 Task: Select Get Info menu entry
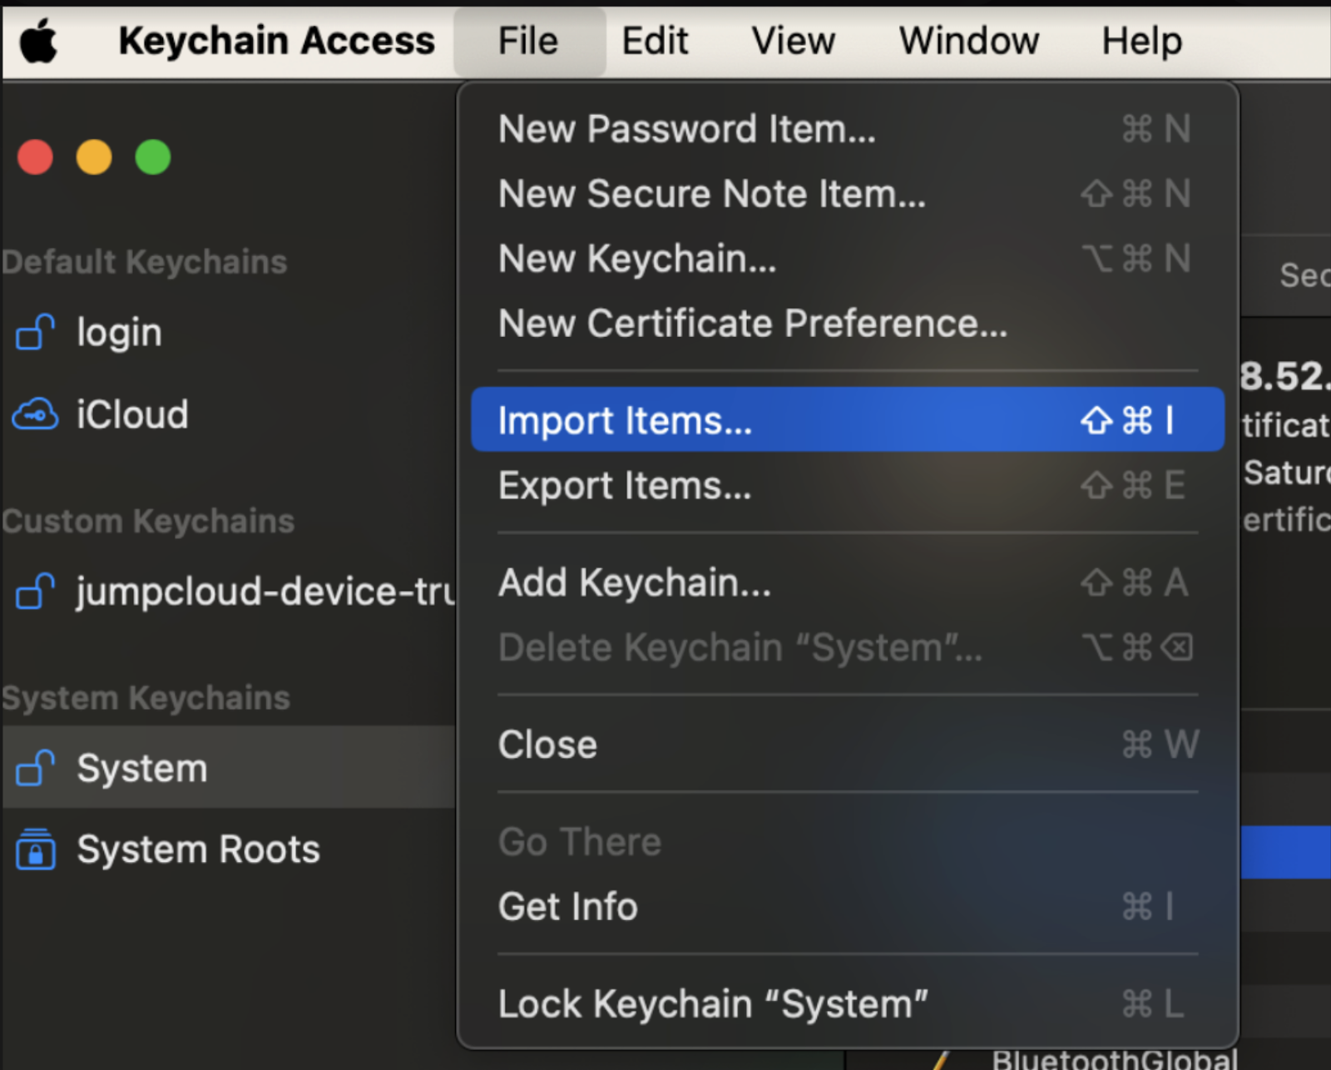point(847,906)
